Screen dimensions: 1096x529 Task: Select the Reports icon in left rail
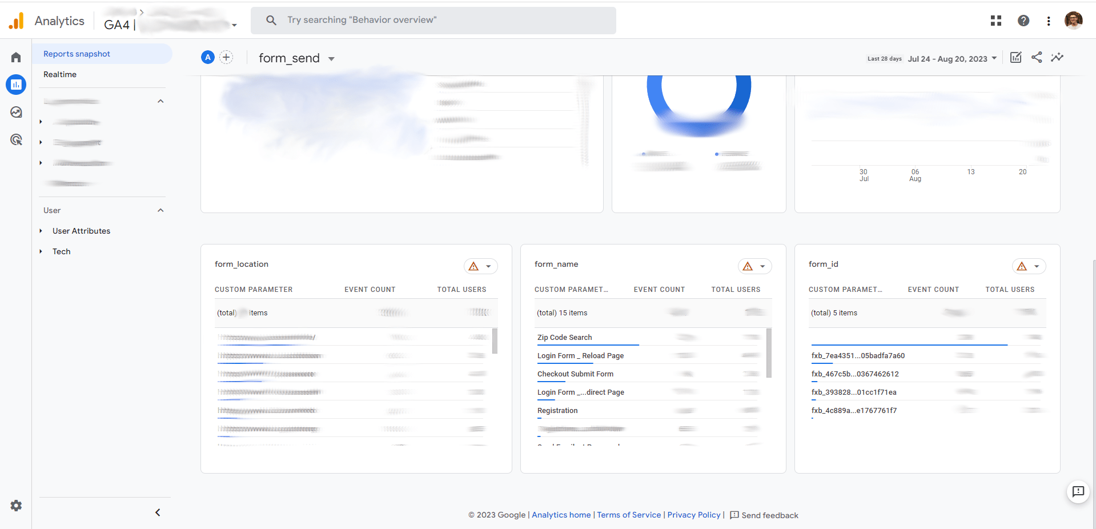pos(16,85)
